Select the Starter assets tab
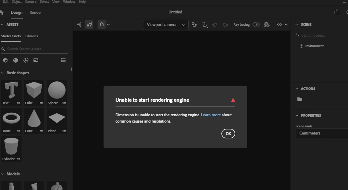Viewport: 348px width, 190px height. tap(11, 36)
